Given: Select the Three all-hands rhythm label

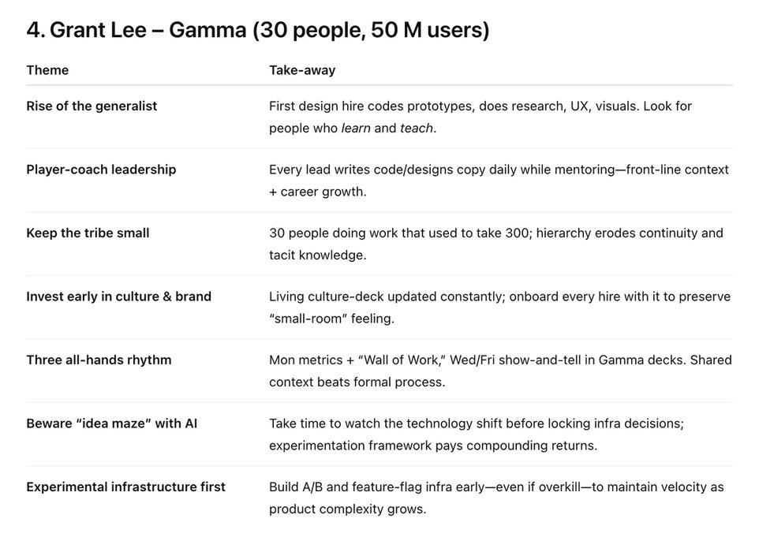Looking at the screenshot, I should 99,360.
